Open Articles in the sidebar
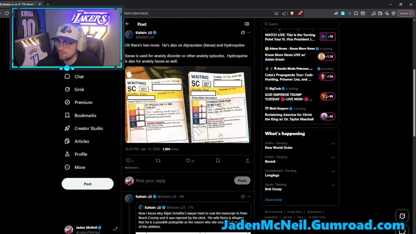Screen dimensions: 416x234 click(77, 141)
